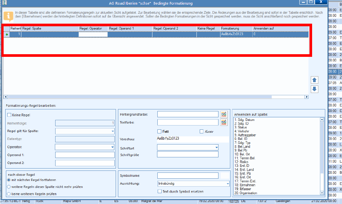The width and height of the screenshot is (342, 204).
Task: Select 2: Sdg. ID in list
Action: [241, 124]
